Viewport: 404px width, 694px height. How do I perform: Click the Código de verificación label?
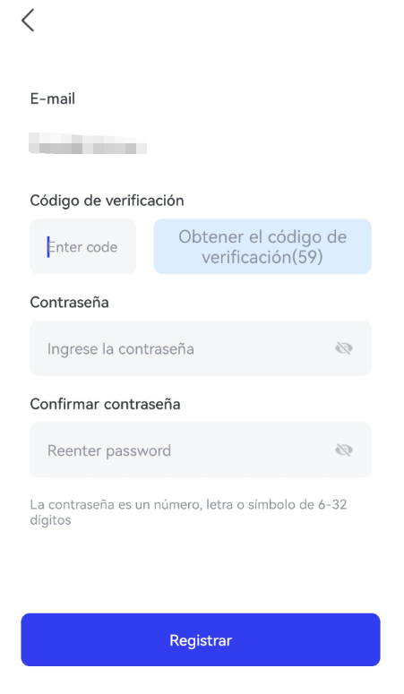point(107,201)
